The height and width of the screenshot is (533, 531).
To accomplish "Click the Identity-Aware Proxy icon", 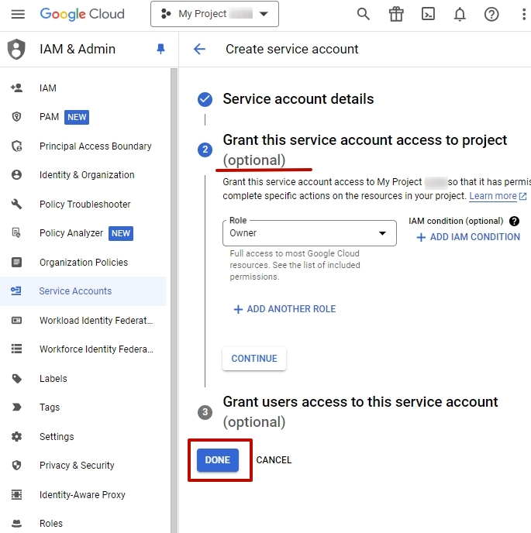I will point(16,494).
